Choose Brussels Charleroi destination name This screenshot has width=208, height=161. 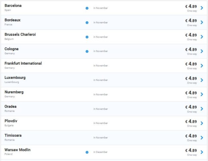pyautogui.click(x=20, y=34)
